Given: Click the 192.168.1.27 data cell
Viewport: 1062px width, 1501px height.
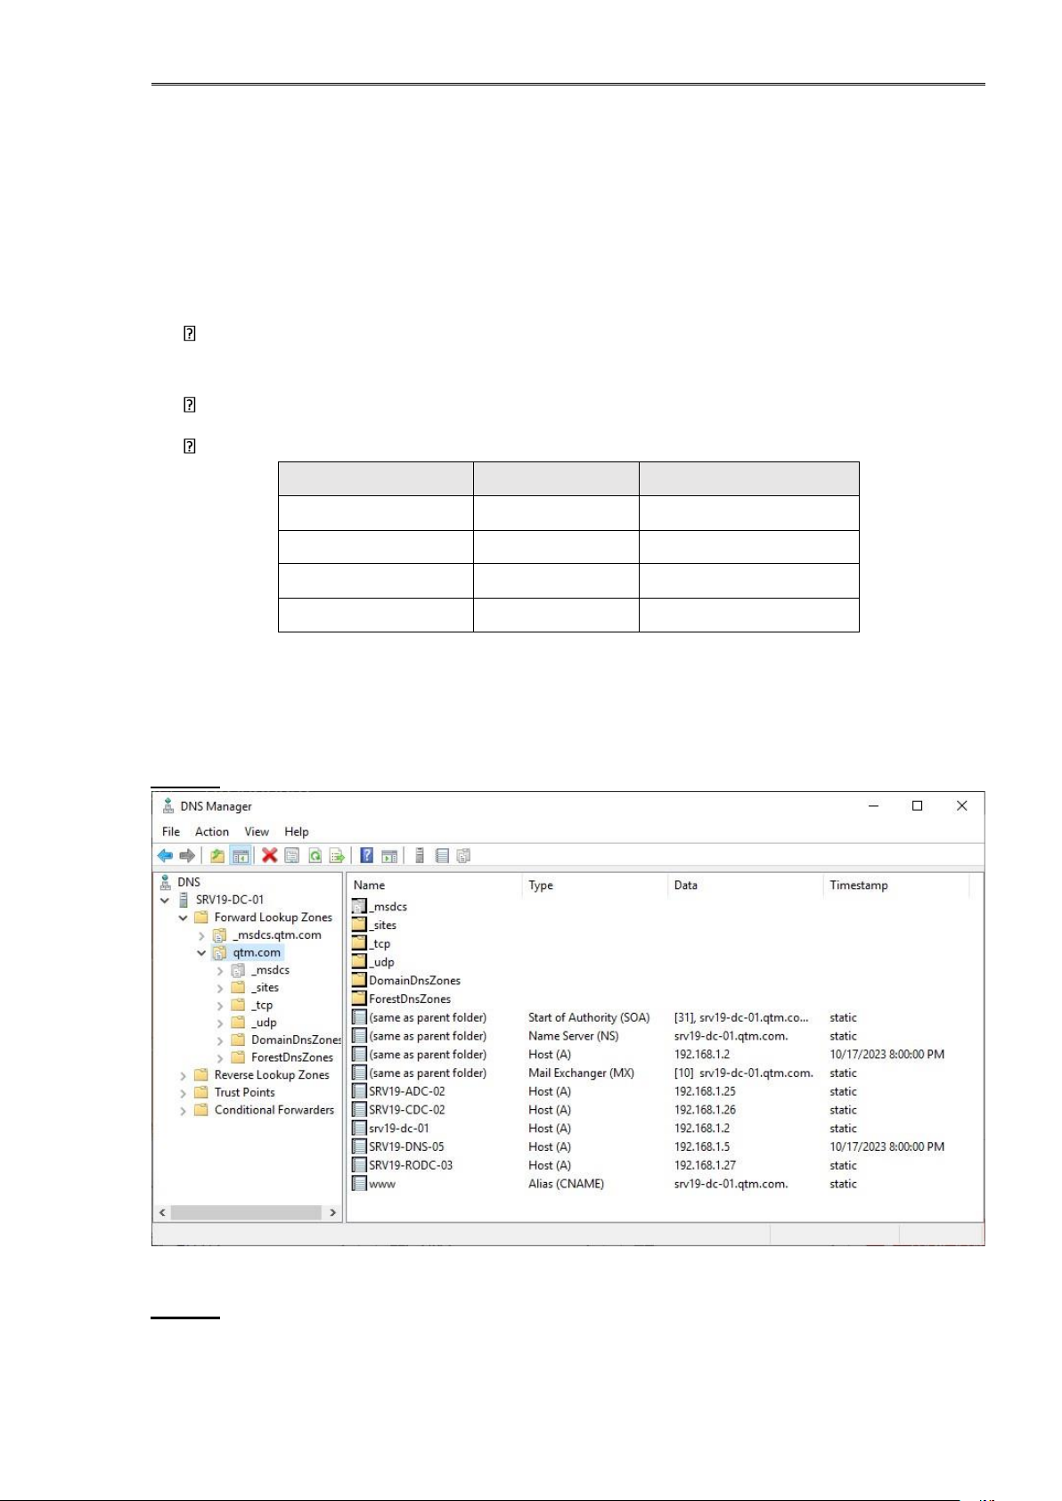Looking at the screenshot, I should 705,1165.
